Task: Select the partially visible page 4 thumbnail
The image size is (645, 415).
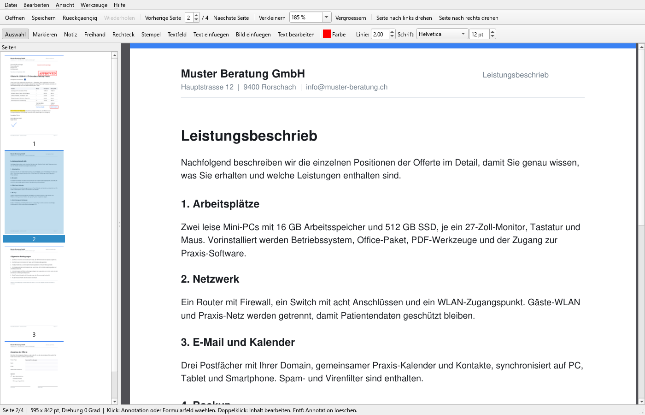Action: click(34, 373)
